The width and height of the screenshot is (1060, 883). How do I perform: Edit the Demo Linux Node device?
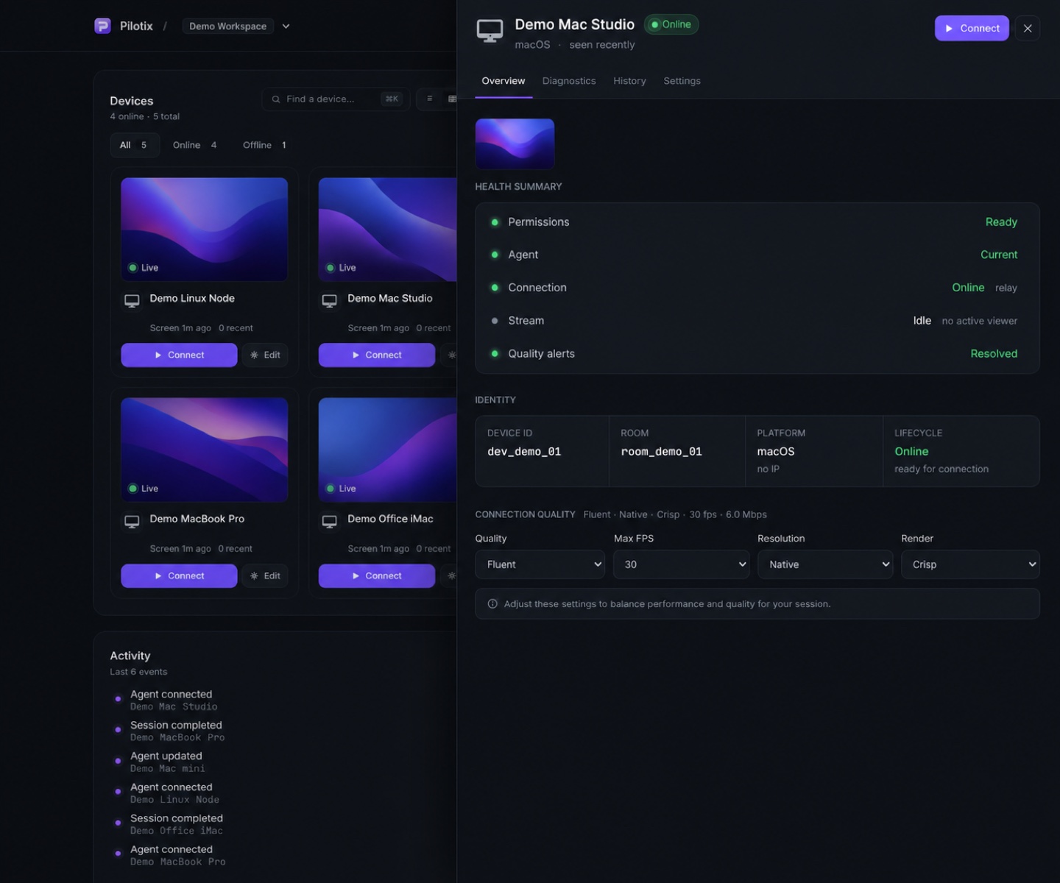point(265,355)
